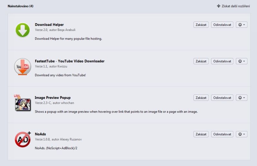
Task: Select the Image Preview Popup title
Action: (x=52, y=98)
